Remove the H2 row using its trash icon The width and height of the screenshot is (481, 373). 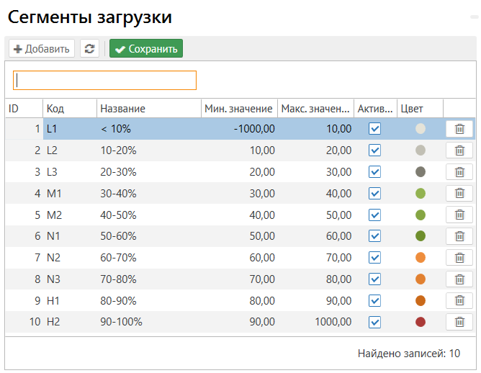459,322
